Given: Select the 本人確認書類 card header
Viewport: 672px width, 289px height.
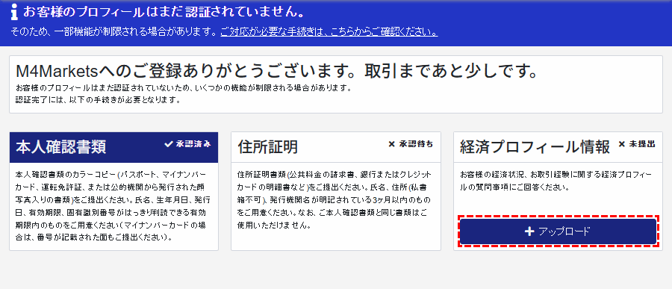Looking at the screenshot, I should (x=113, y=147).
